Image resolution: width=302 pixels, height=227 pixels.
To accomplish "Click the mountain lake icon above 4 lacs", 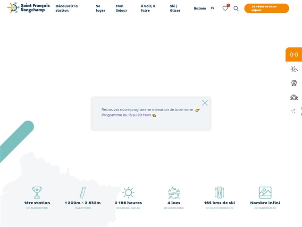I will (x=174, y=192).
